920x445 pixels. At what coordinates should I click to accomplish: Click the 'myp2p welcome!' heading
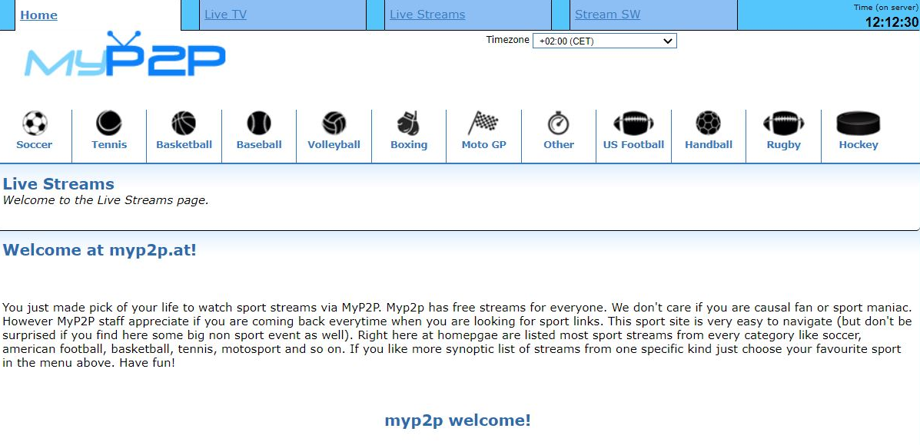tap(457, 420)
